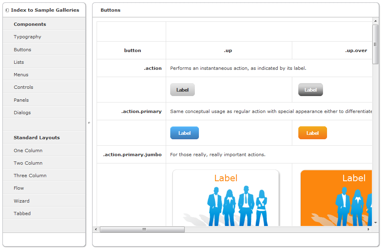The height and width of the screenshot is (249, 382).
Task: Click the horizontal scrollbar right arrow
Action: [368, 229]
